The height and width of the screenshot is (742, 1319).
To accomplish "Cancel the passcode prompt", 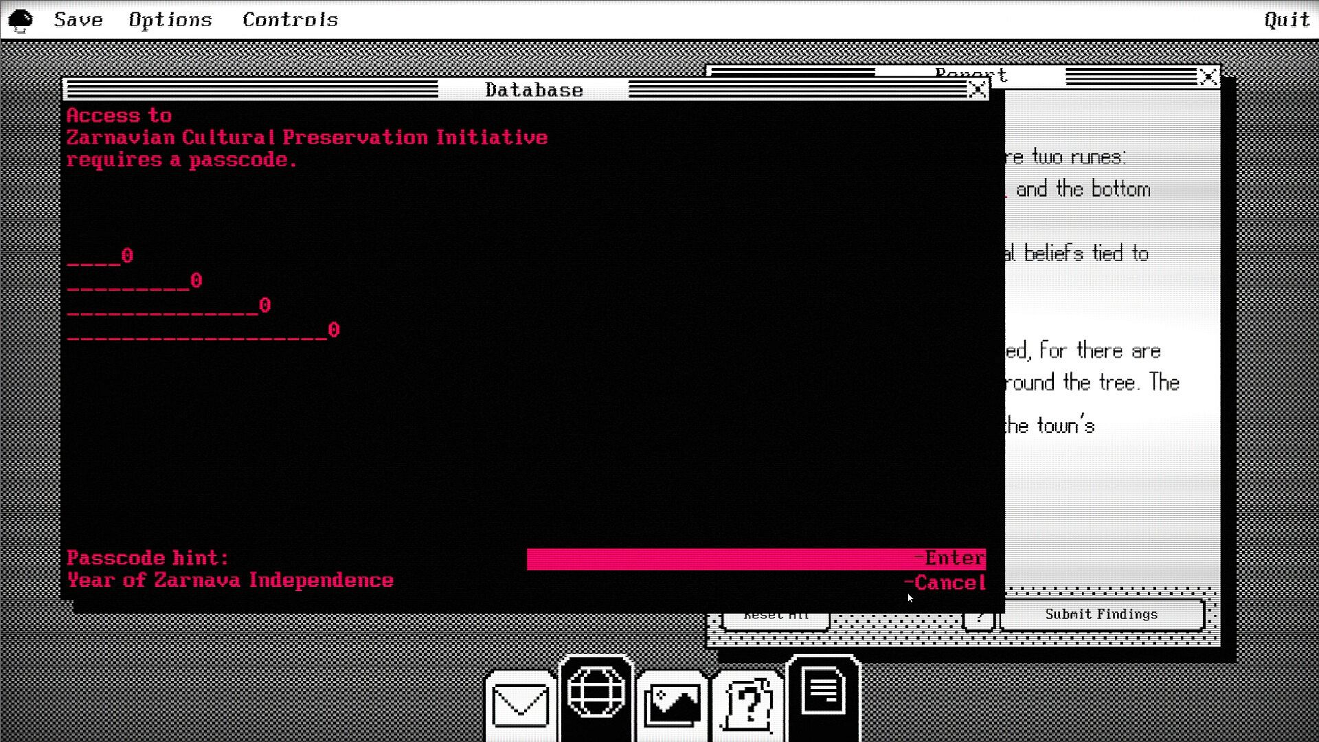I will (x=948, y=583).
